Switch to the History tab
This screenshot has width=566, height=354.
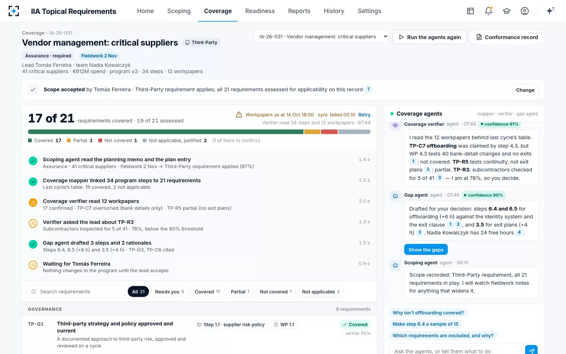click(334, 11)
